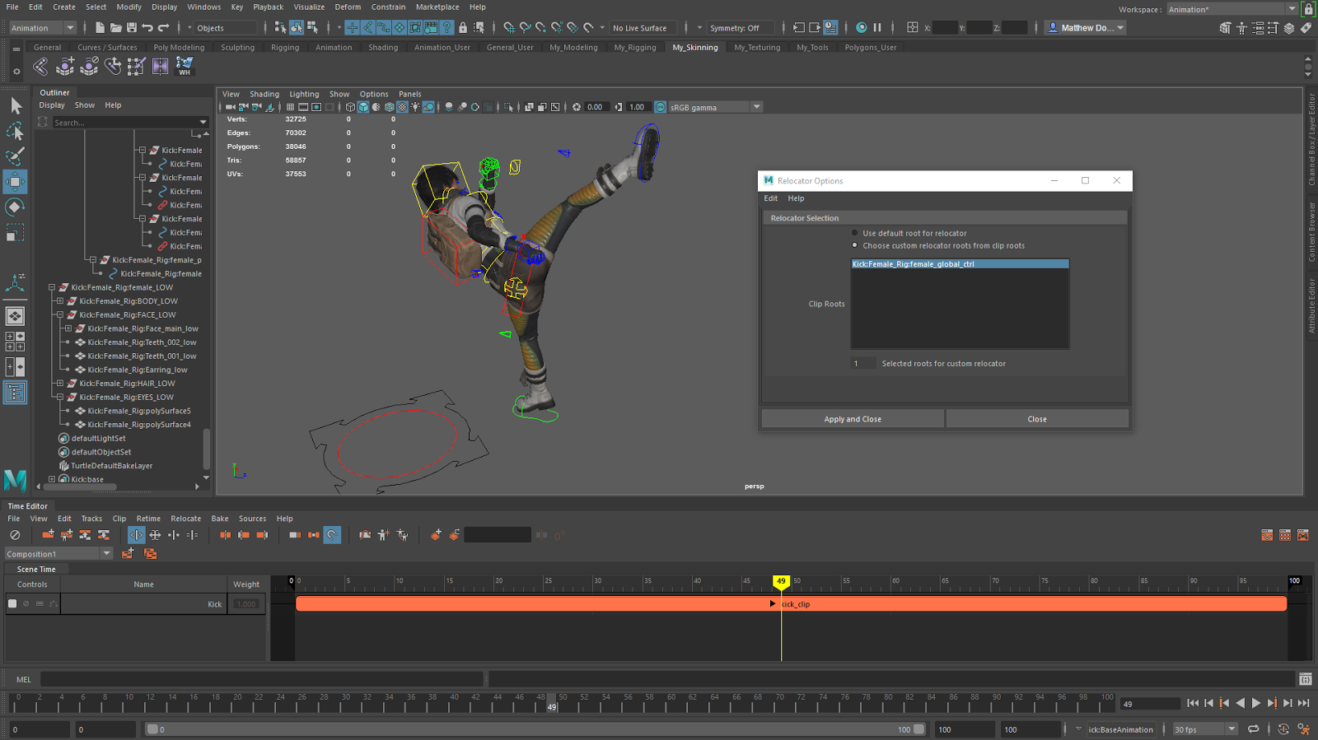Open a scene using the folder icon

[115, 28]
